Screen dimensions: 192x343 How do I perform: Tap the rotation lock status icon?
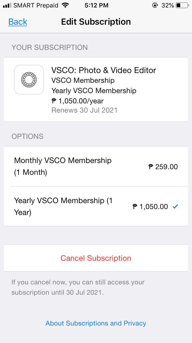pyautogui.click(x=155, y=5)
